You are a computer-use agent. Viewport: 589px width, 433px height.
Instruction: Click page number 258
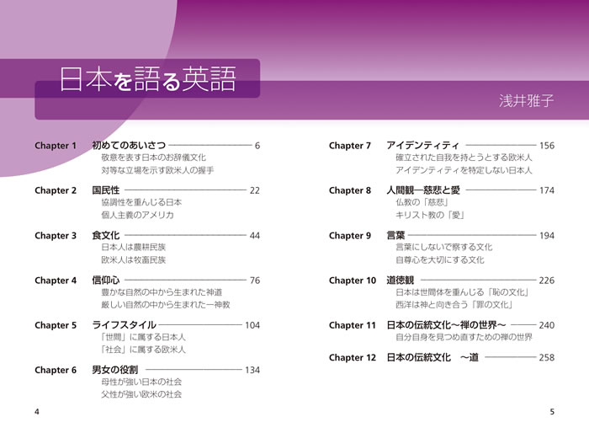tap(547, 357)
